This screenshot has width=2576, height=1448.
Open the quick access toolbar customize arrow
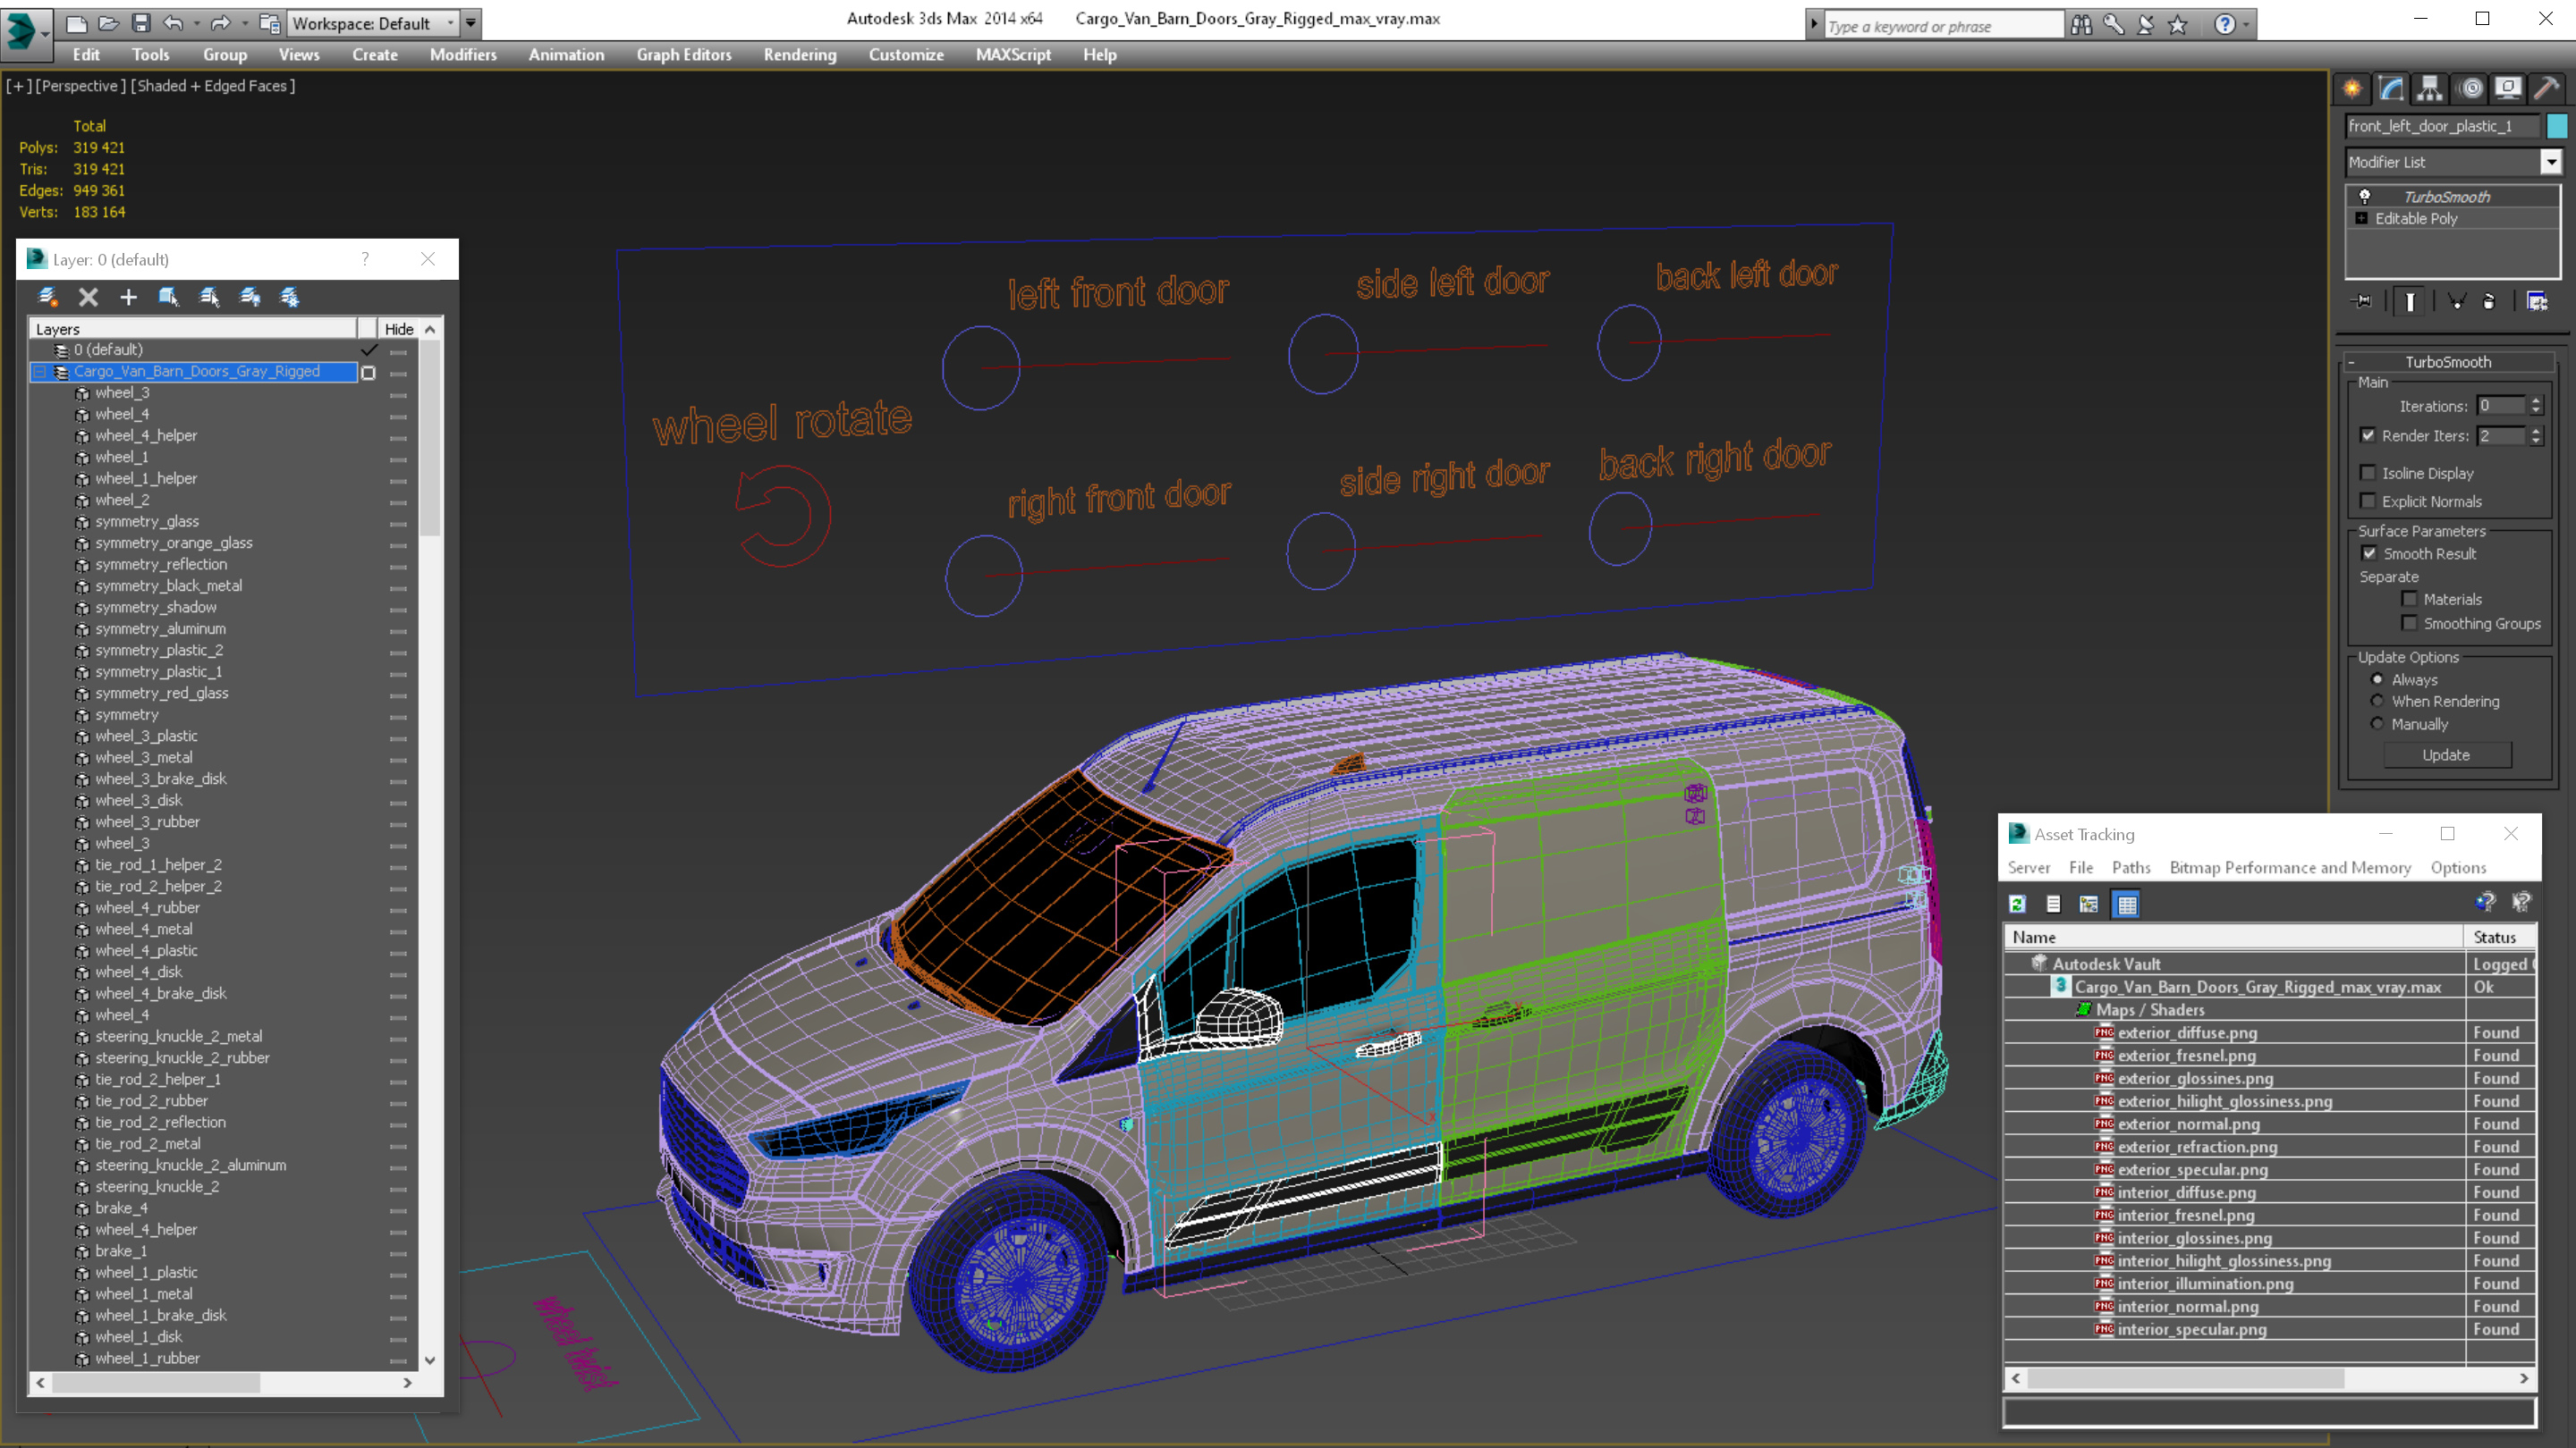(471, 23)
